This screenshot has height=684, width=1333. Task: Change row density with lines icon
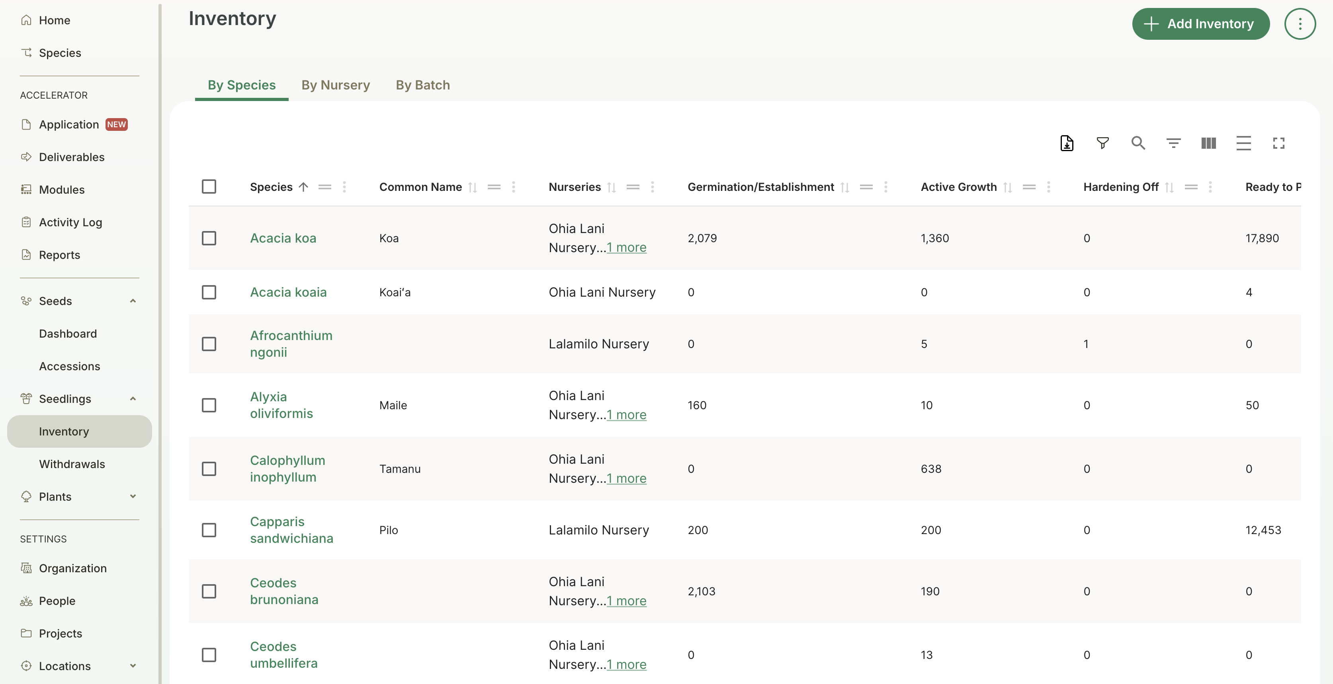click(1243, 143)
